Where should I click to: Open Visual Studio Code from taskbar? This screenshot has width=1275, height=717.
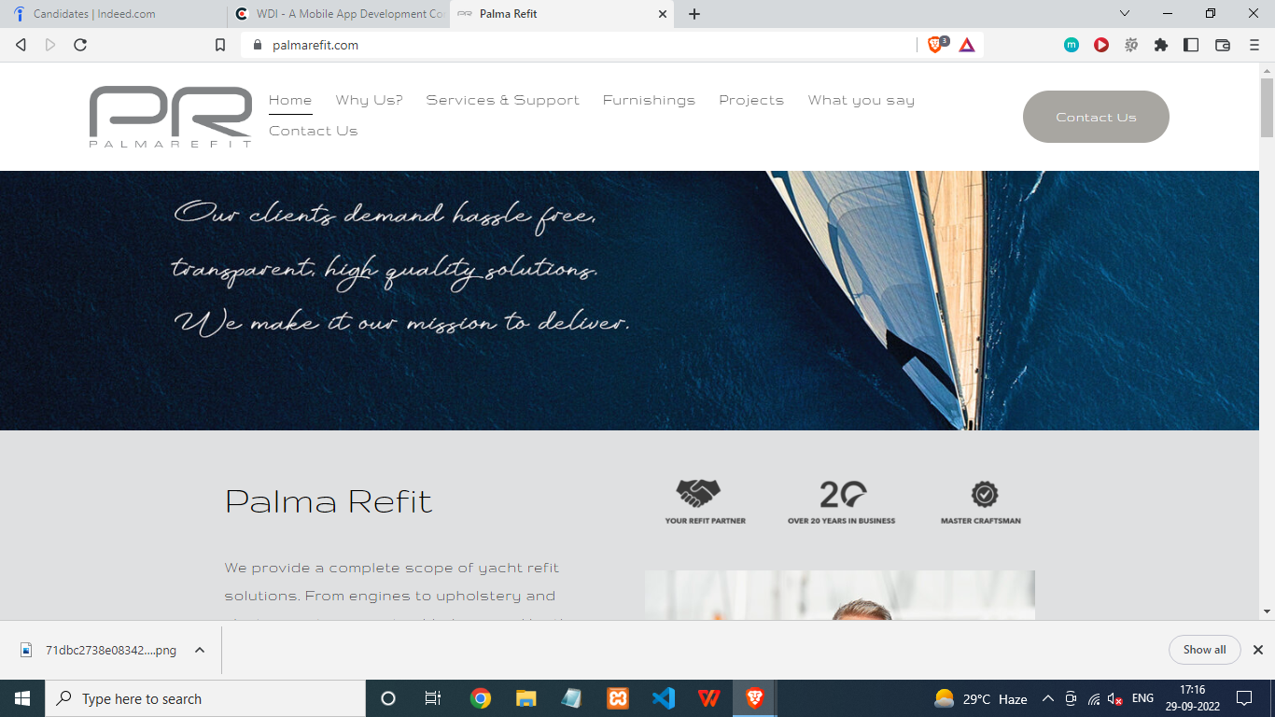[x=664, y=698]
